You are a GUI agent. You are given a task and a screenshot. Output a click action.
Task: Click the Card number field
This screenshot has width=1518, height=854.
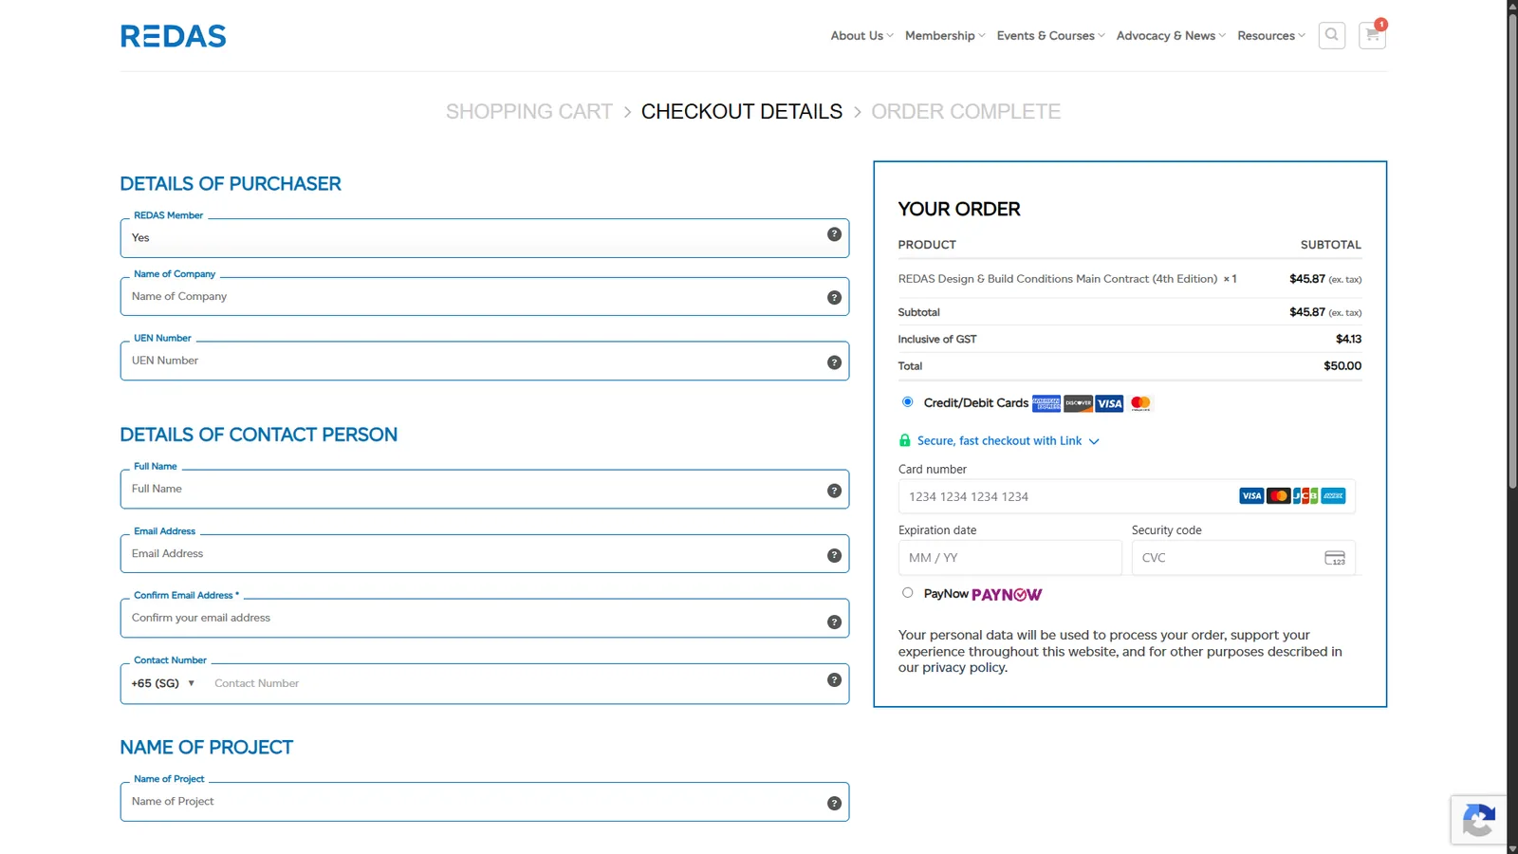point(1126,496)
